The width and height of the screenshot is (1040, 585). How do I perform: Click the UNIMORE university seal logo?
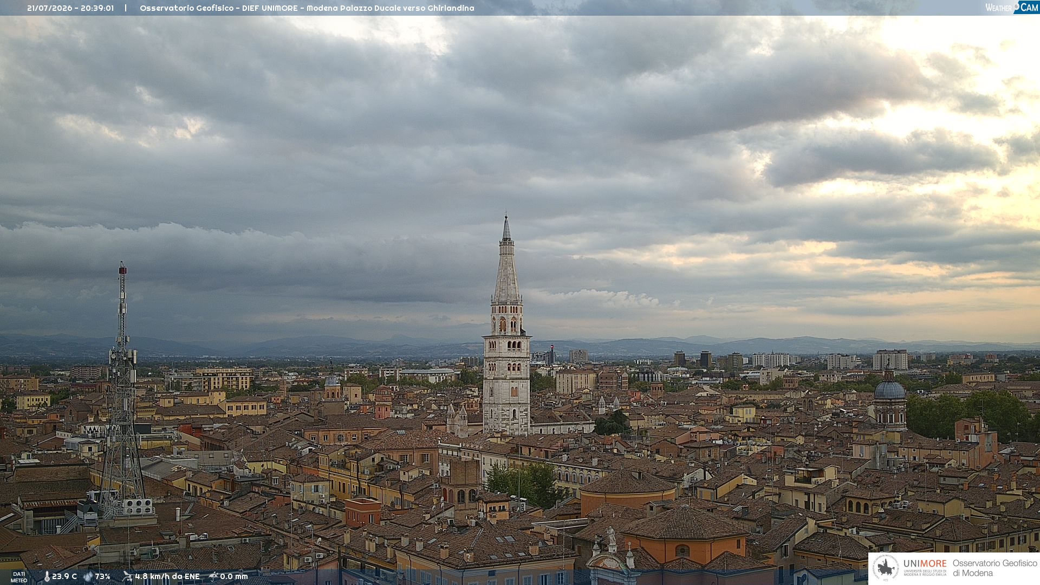(x=886, y=568)
